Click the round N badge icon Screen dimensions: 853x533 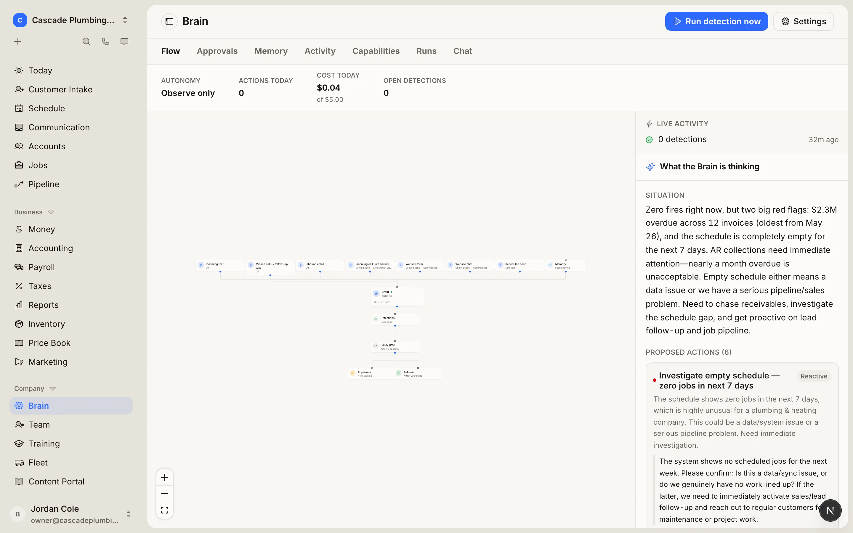coord(830,510)
